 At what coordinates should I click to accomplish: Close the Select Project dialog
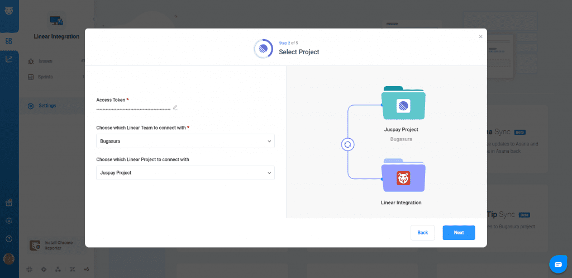tap(480, 36)
